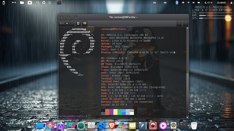
Task: Open the magnifier search app in dock
Action: pyautogui.click(x=71, y=126)
